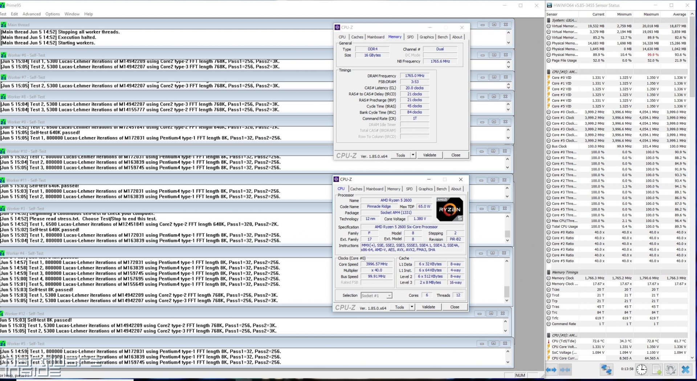This screenshot has height=381, width=697.
Task: Open the Selection Socket #1 combo box
Action: tap(376, 296)
